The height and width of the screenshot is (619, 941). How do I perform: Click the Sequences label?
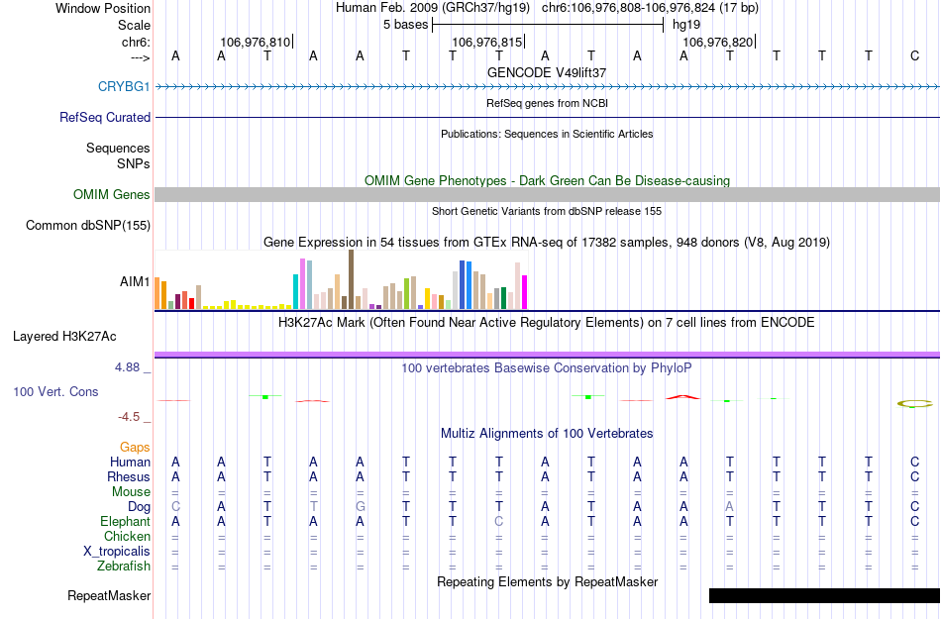(118, 149)
